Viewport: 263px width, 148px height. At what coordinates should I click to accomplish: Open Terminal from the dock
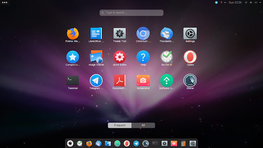(x=155, y=143)
